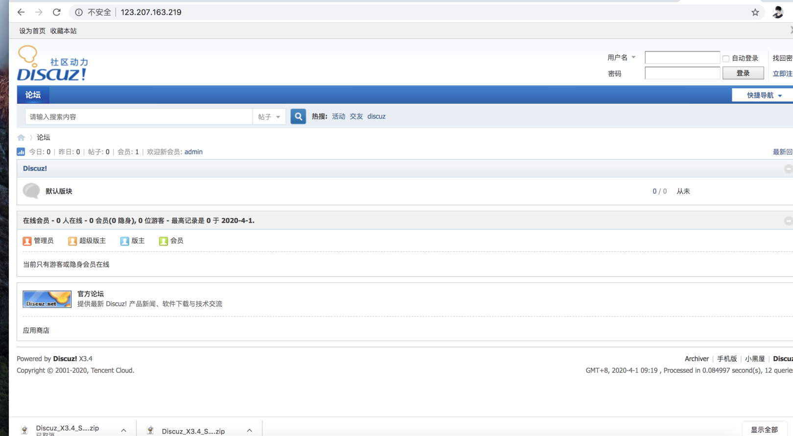Open the 交友 hot search link
The image size is (793, 436).
tap(356, 117)
